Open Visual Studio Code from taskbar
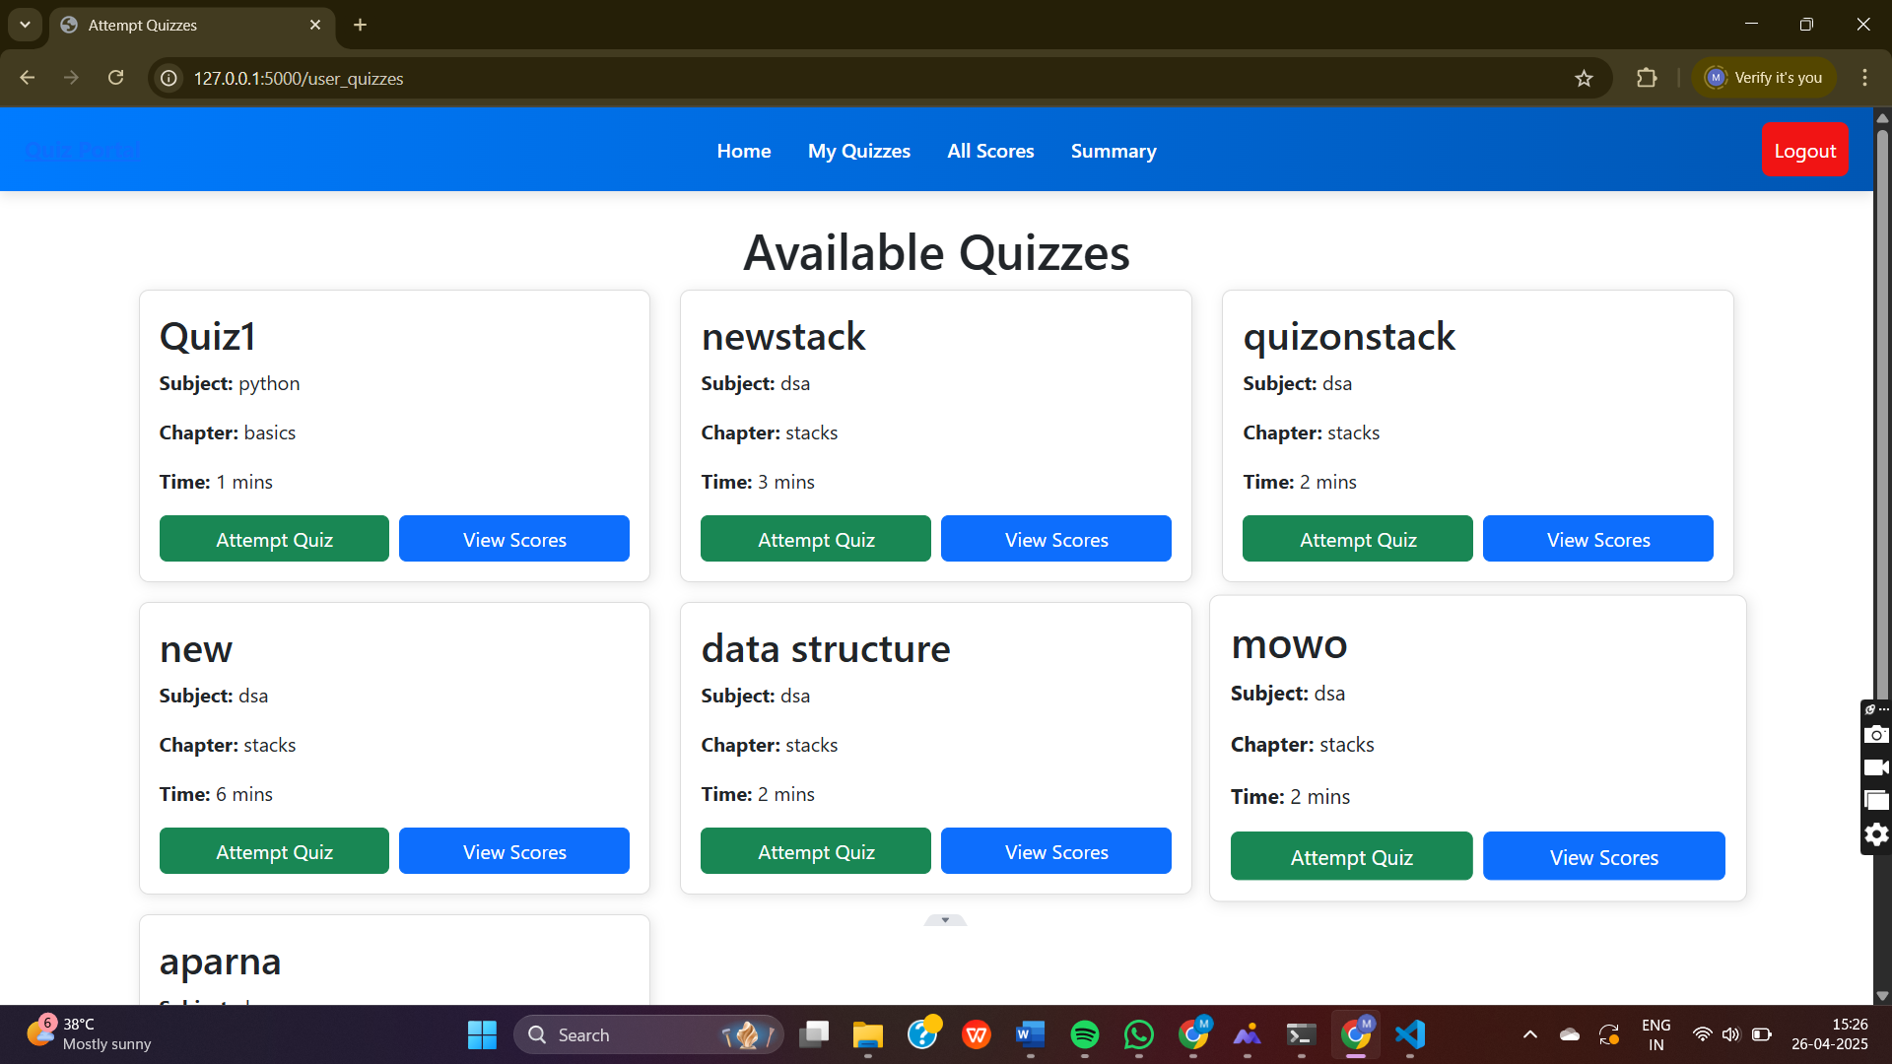 click(x=1410, y=1034)
